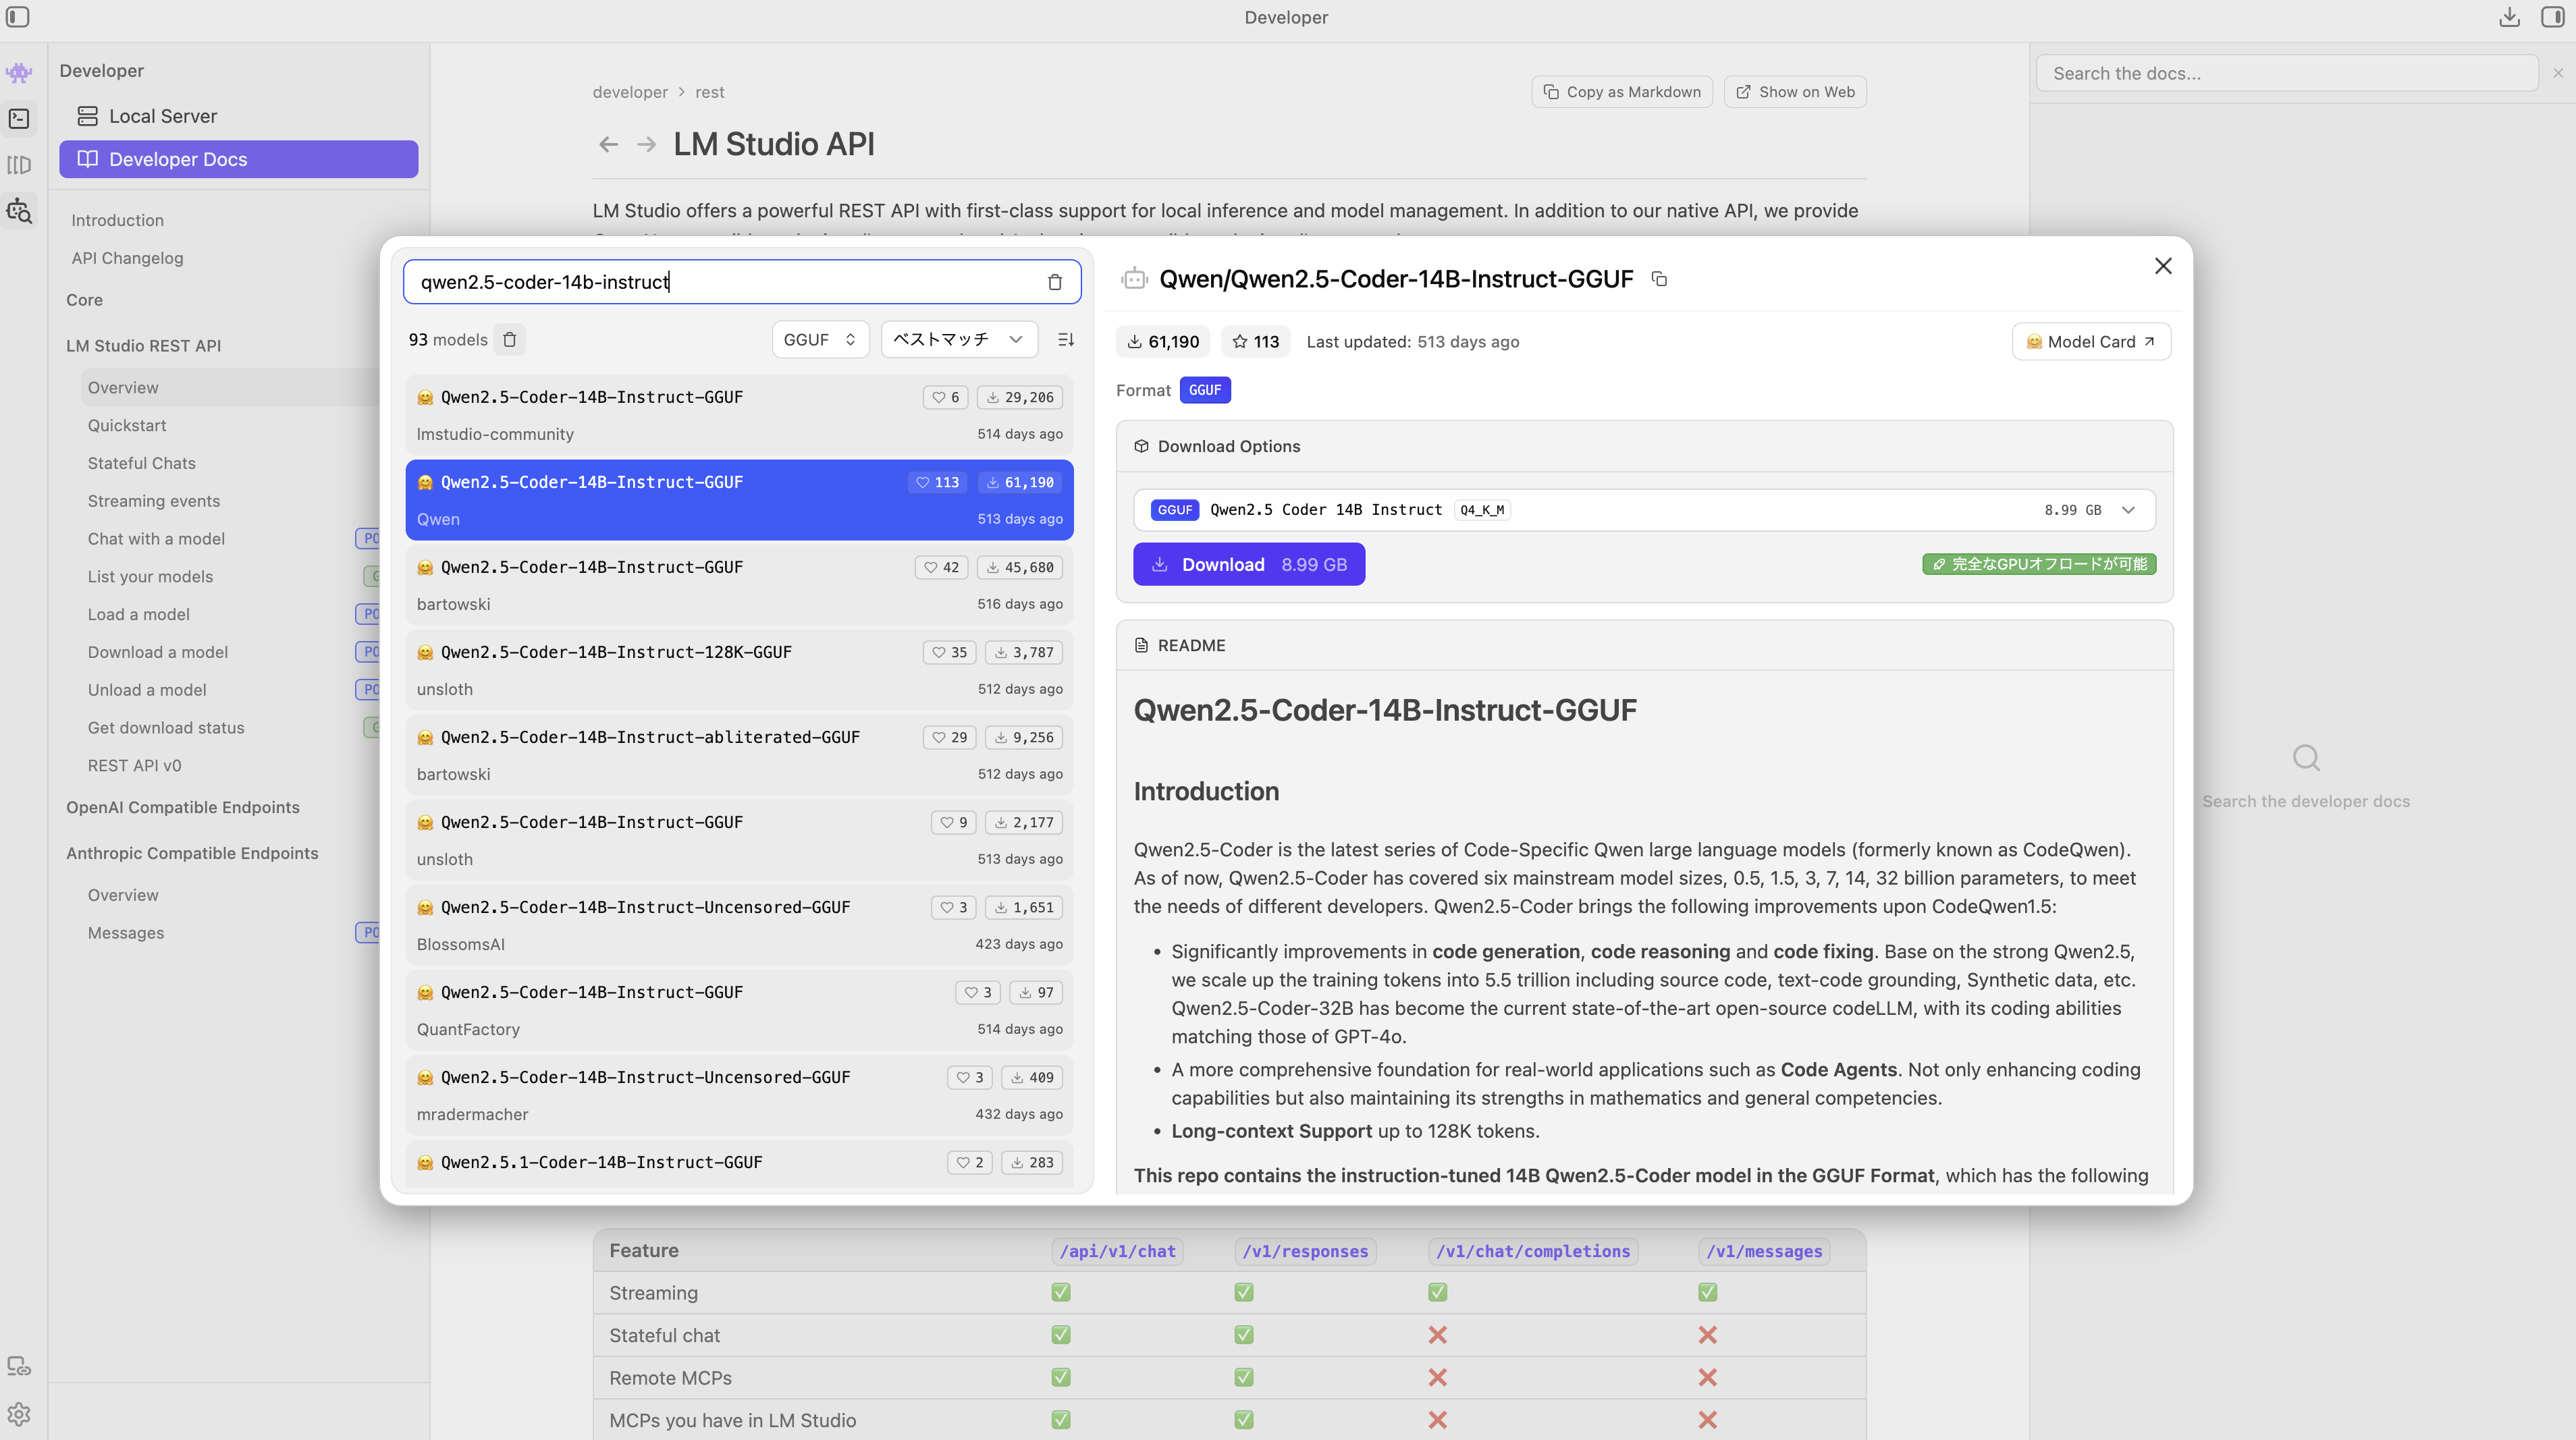Open Quickstart docs page in sidebar
2576x1440 pixels.
tap(127, 426)
